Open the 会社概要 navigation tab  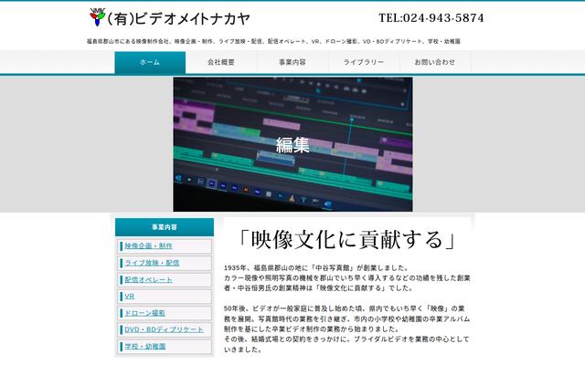coord(221,63)
